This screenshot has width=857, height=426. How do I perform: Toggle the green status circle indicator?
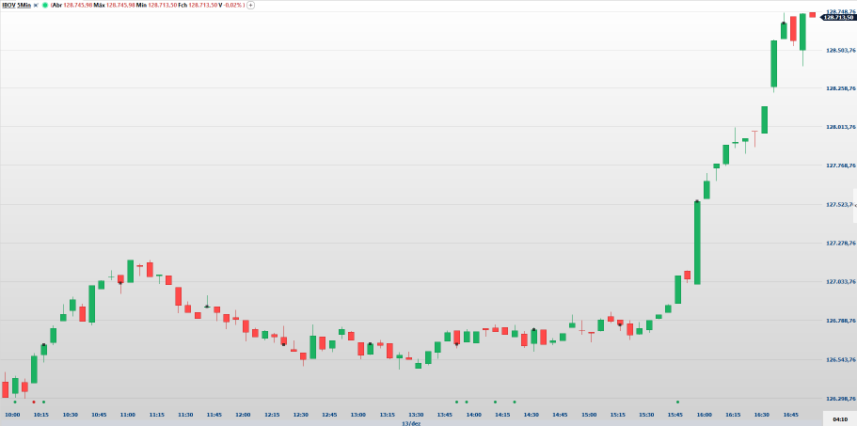pyautogui.click(x=45, y=5)
